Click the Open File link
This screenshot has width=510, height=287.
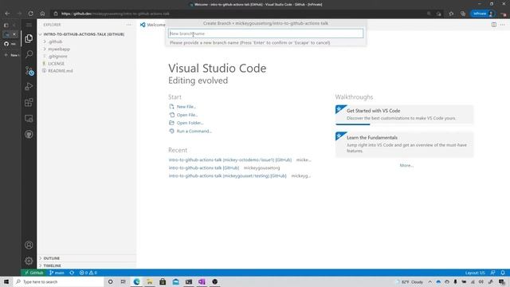pyautogui.click(x=187, y=115)
